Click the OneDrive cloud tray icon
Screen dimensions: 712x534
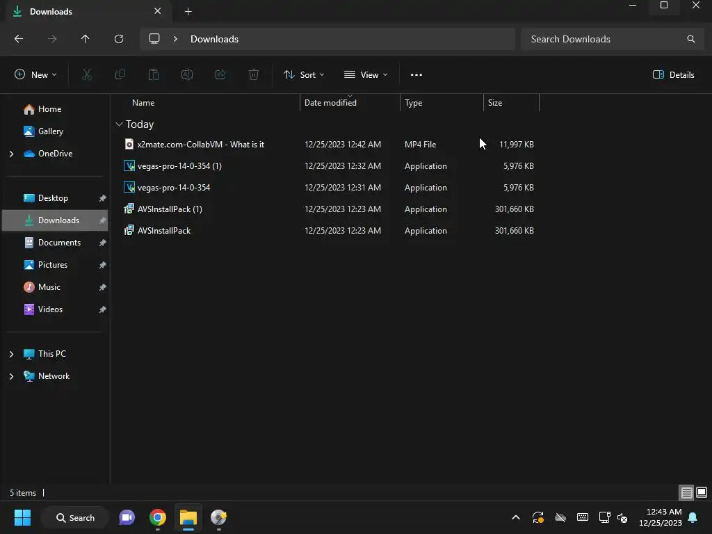tap(560, 517)
